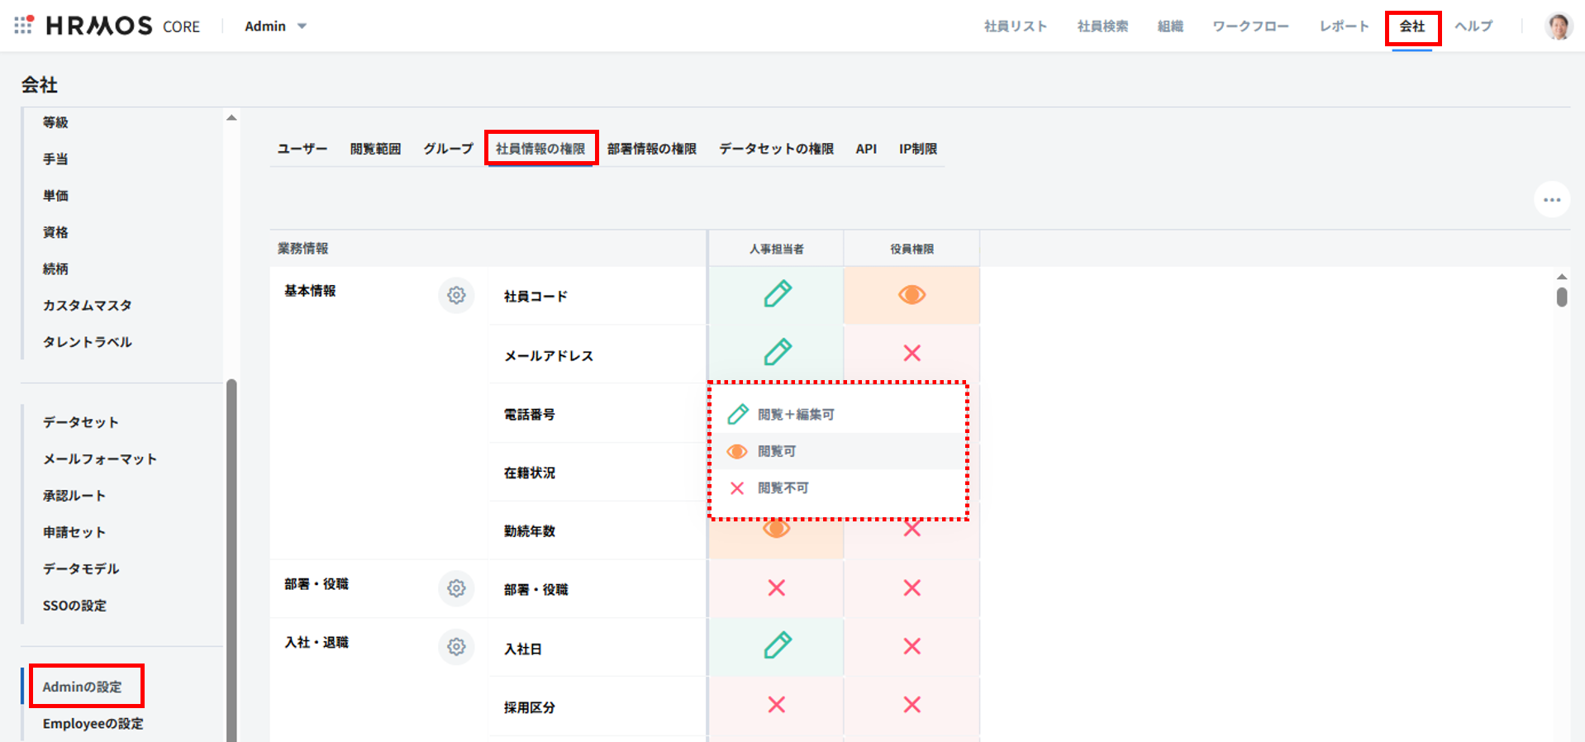1585x742 pixels.
Task: Open gear settings for 基本情報 section
Action: (x=456, y=295)
